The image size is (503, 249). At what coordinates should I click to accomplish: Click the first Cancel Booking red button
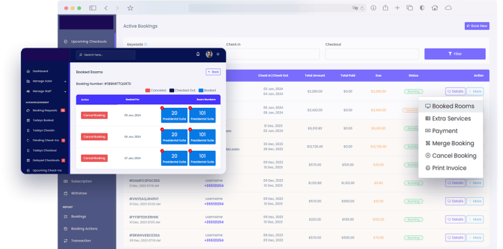(x=94, y=116)
